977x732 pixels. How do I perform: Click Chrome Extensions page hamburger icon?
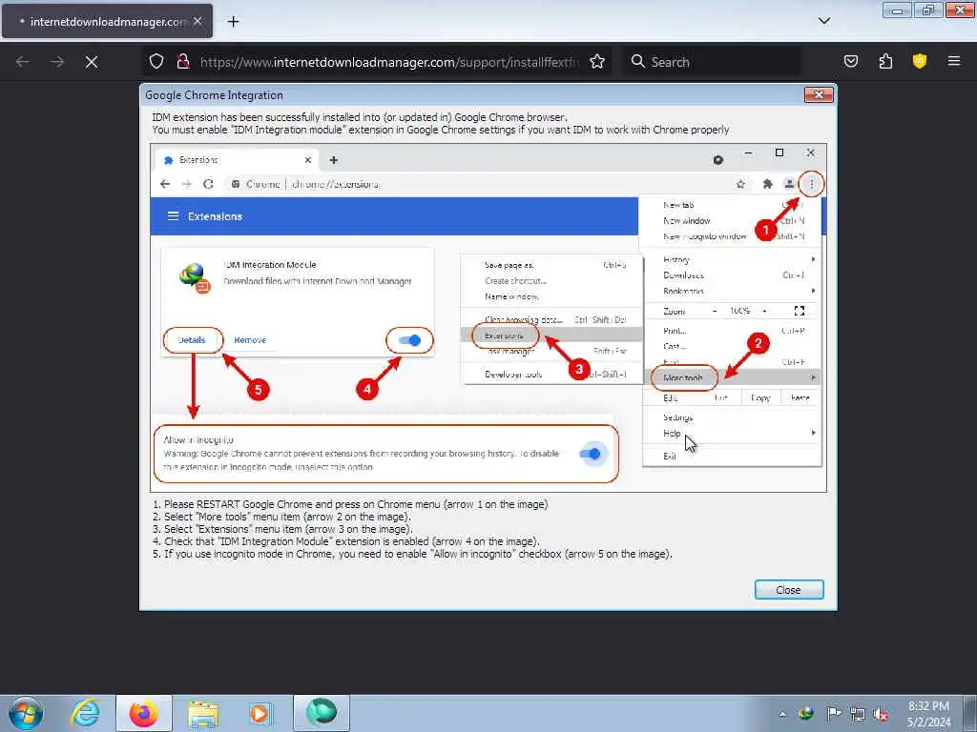(x=173, y=216)
